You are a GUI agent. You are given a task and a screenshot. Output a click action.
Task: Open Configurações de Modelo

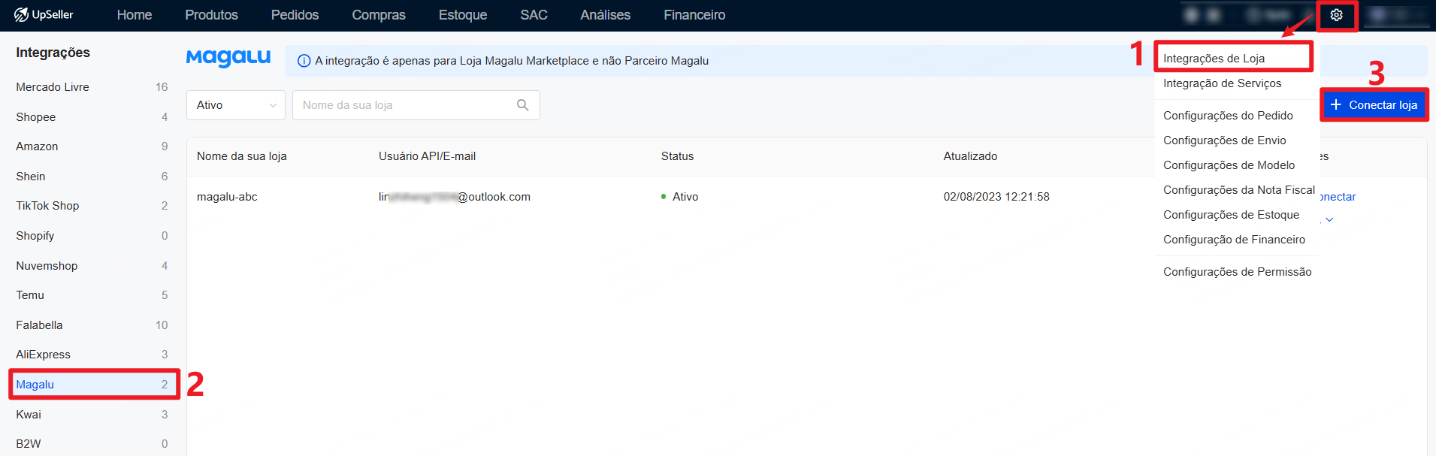click(x=1229, y=165)
